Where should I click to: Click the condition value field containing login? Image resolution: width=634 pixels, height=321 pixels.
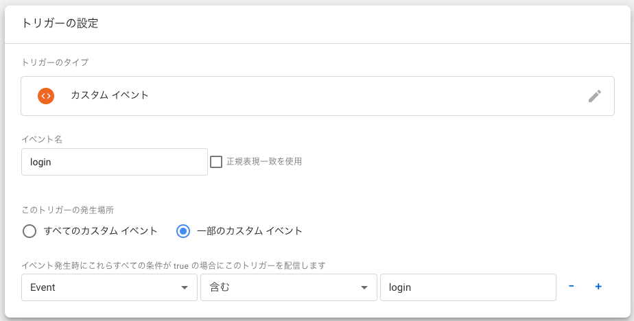point(468,287)
